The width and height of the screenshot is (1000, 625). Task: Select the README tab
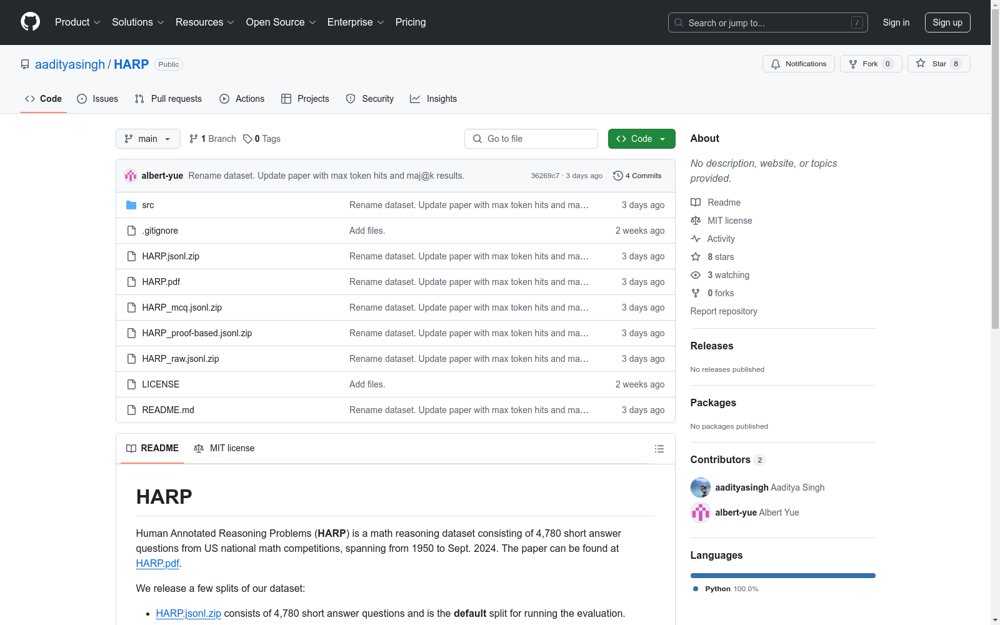click(x=152, y=448)
